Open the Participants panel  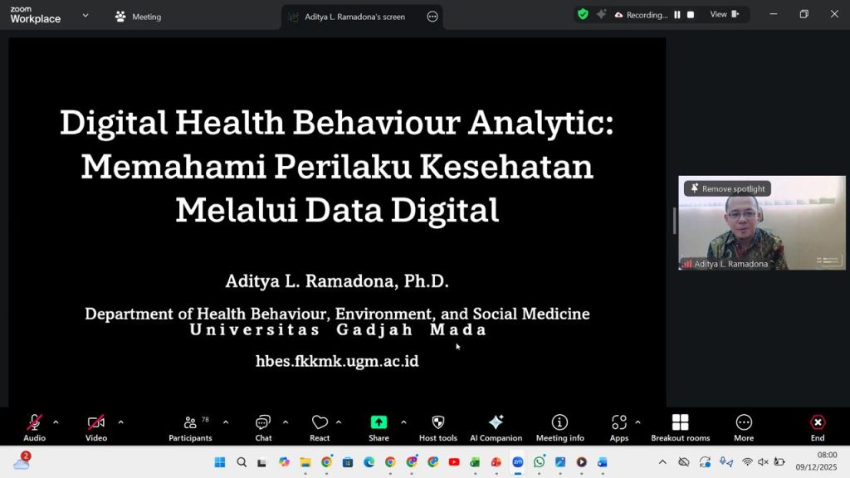pos(190,423)
